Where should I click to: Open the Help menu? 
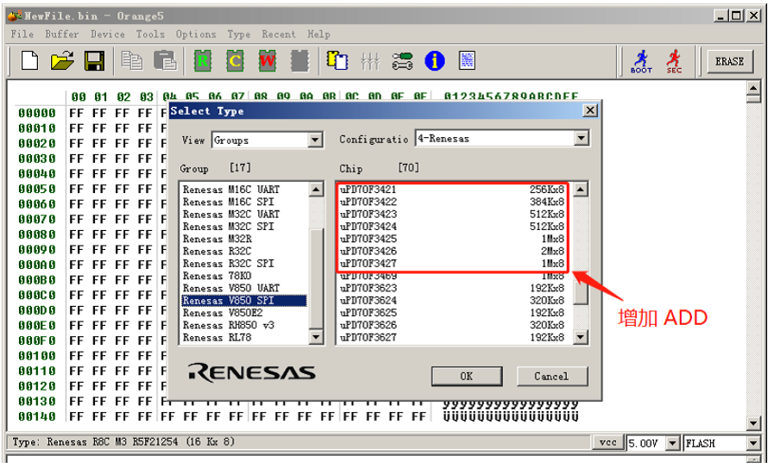pyautogui.click(x=318, y=34)
